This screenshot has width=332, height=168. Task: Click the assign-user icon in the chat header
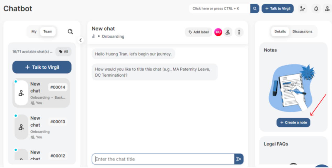228,32
